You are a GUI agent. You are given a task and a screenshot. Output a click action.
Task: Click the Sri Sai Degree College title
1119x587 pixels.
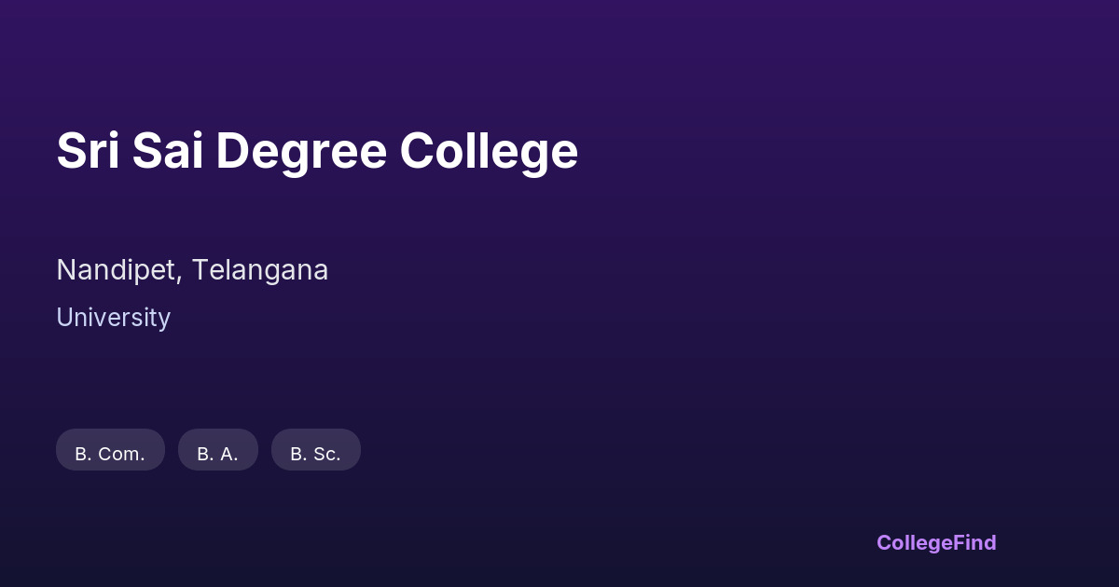(x=317, y=151)
